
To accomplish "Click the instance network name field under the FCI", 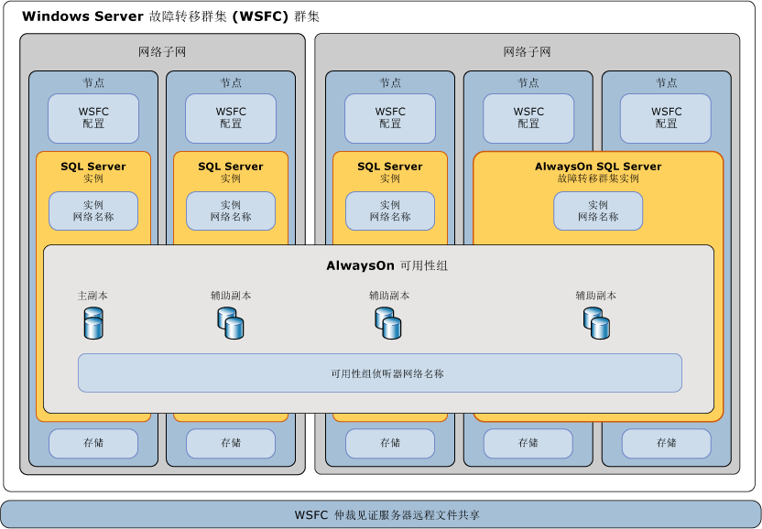I will point(598,211).
